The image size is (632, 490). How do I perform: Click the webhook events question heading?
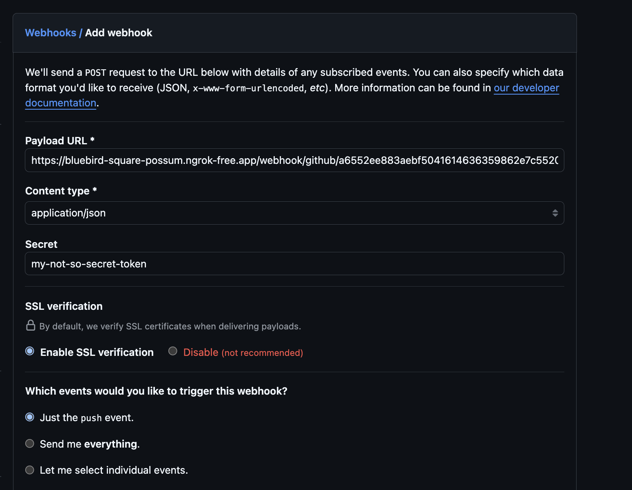(x=156, y=391)
